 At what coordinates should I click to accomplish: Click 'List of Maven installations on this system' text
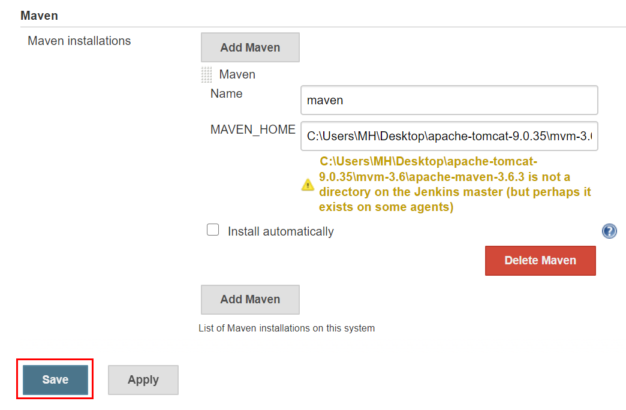[287, 328]
